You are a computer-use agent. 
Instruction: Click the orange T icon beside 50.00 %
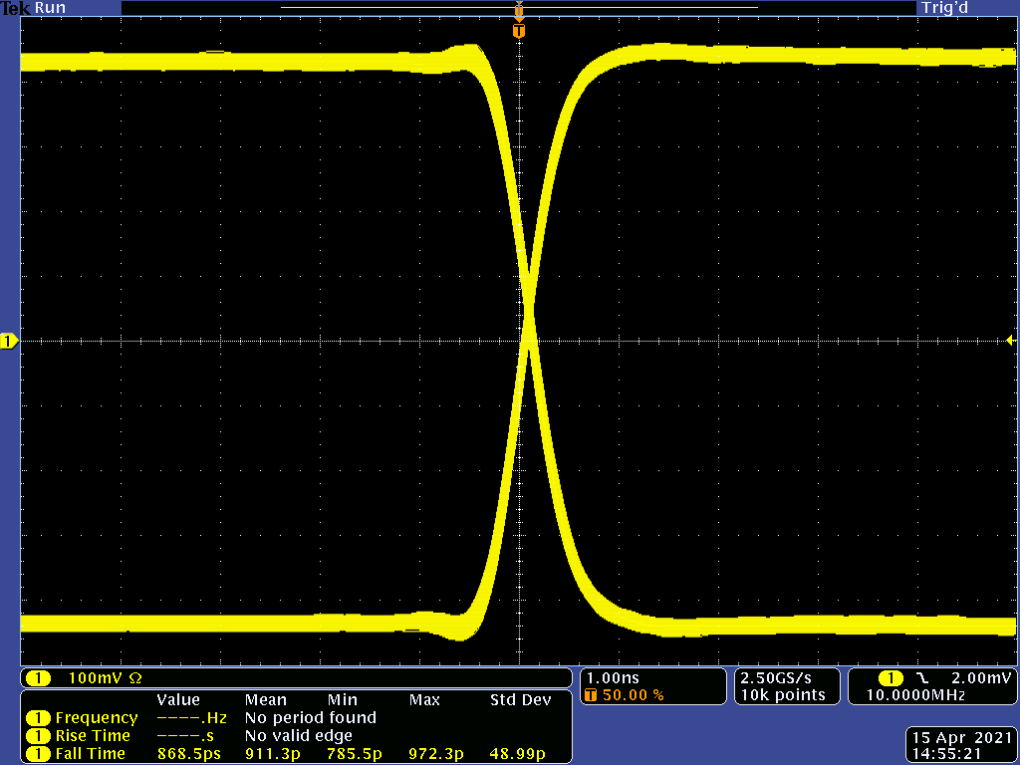pos(593,695)
